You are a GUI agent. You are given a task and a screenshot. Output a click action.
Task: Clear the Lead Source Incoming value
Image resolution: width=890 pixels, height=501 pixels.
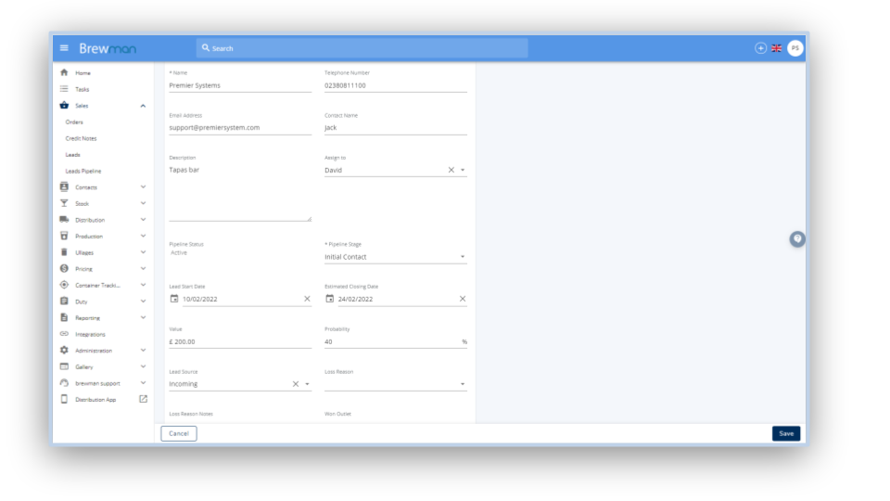(296, 384)
